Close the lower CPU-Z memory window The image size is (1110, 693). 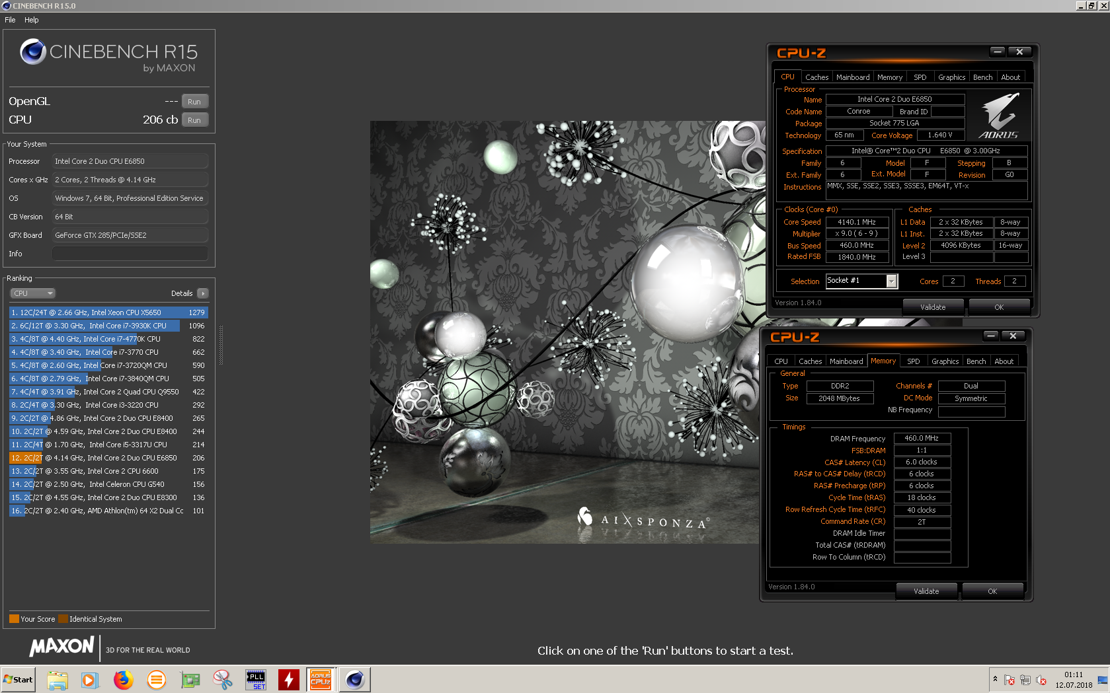point(1013,336)
